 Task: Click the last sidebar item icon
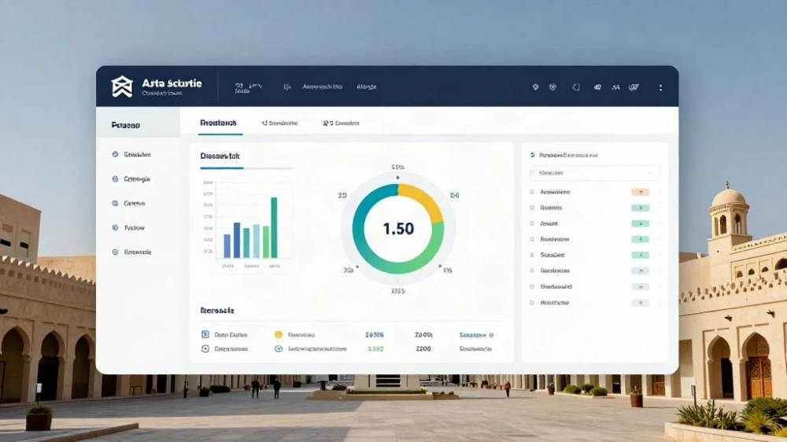[x=115, y=252]
